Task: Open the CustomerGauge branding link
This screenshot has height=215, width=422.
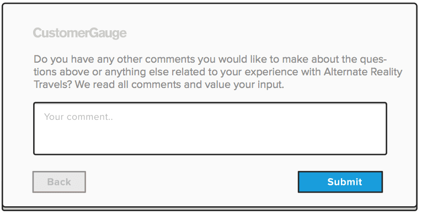Action: [79, 34]
